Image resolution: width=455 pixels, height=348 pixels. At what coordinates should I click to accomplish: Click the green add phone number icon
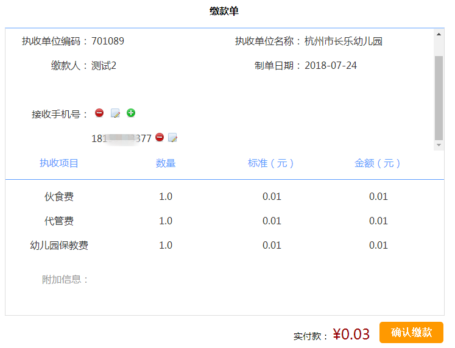click(131, 113)
